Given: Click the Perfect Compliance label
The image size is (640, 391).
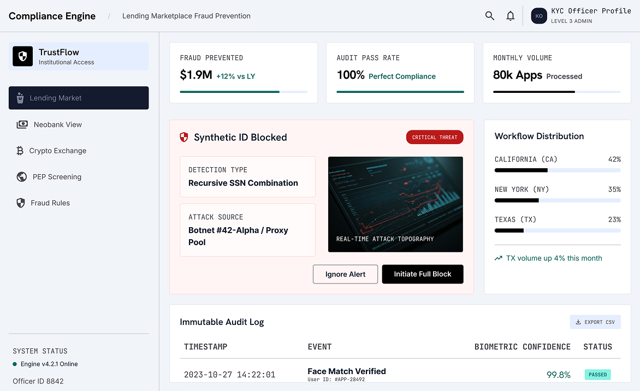Looking at the screenshot, I should 402,76.
